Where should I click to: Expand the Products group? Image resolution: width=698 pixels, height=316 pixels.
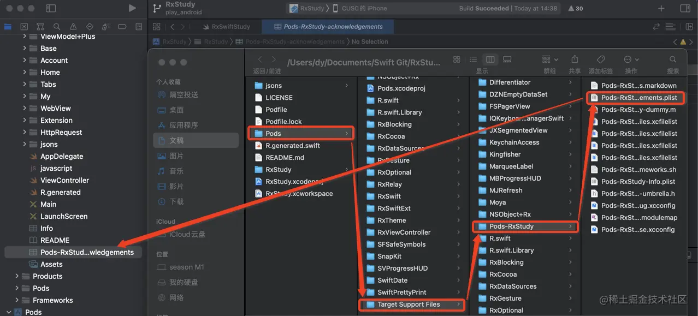click(x=17, y=276)
